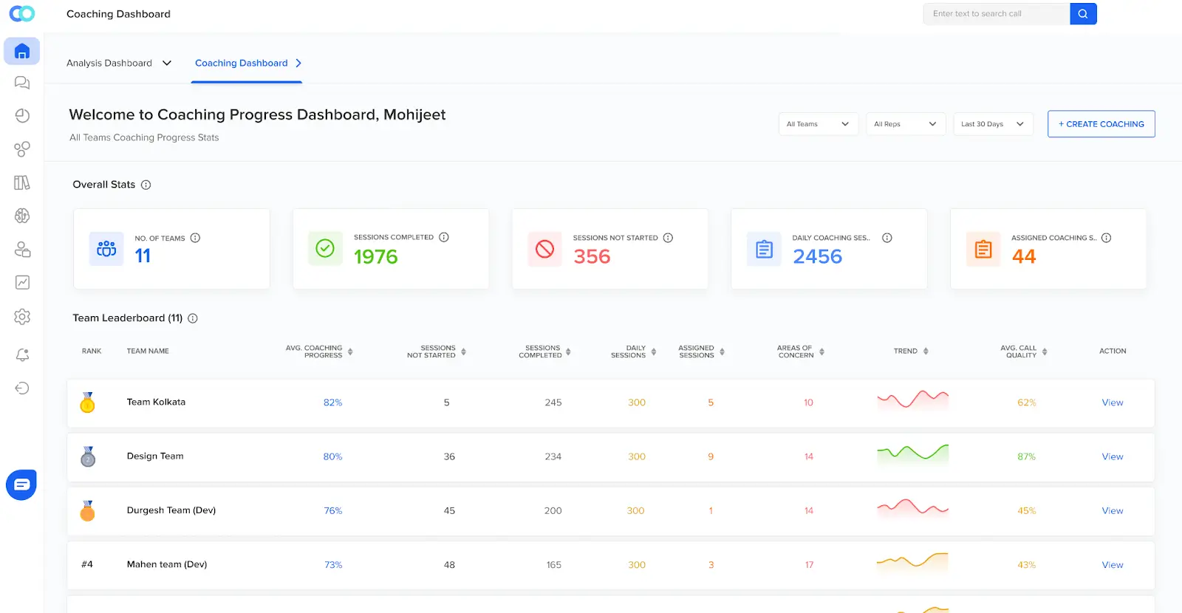
Task: Click the Daily Coaching clipboard icon
Action: pyautogui.click(x=764, y=249)
